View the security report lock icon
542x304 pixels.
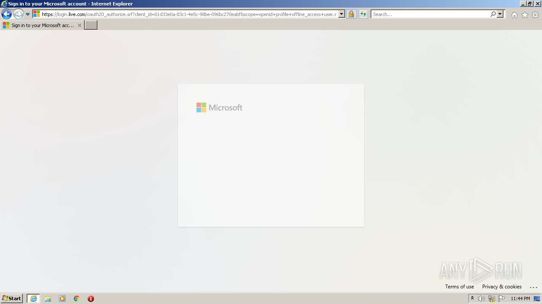coord(351,14)
